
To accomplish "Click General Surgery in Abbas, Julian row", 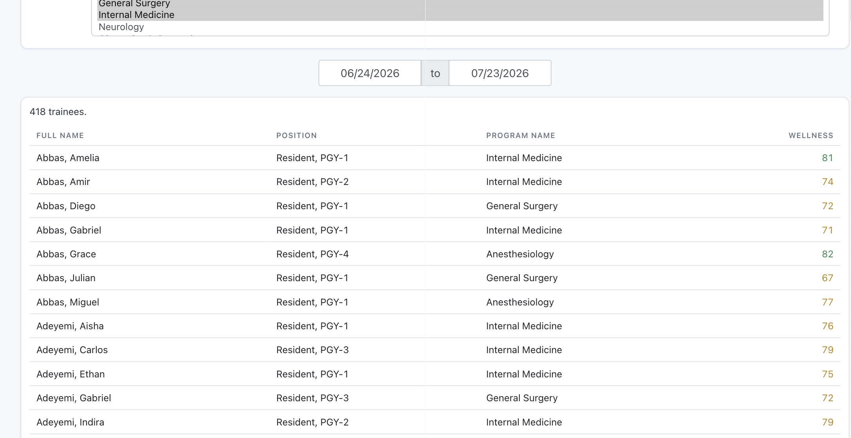I will tap(522, 278).
